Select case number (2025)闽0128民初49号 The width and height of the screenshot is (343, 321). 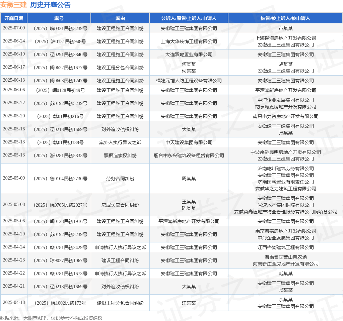coord(60,90)
